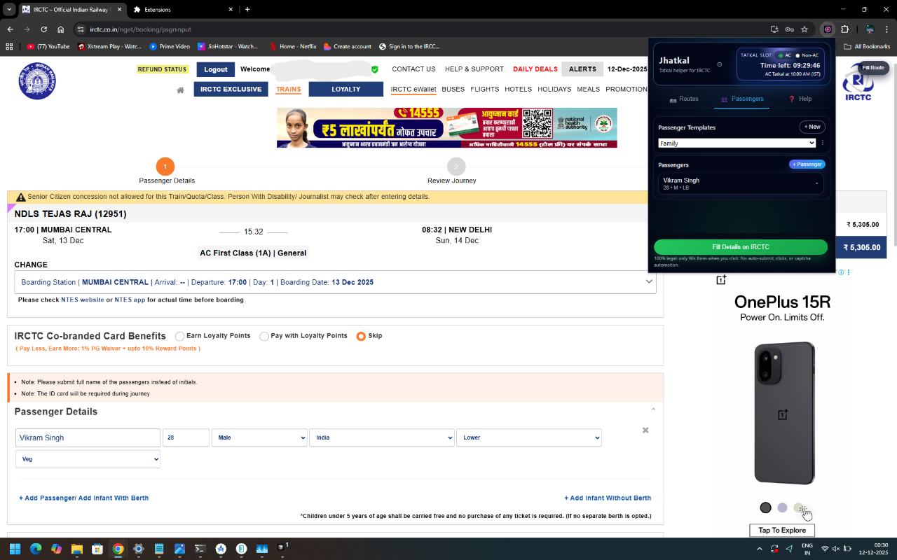The width and height of the screenshot is (897, 560).
Task: Navigate back in the browser
Action: pyautogui.click(x=10, y=29)
